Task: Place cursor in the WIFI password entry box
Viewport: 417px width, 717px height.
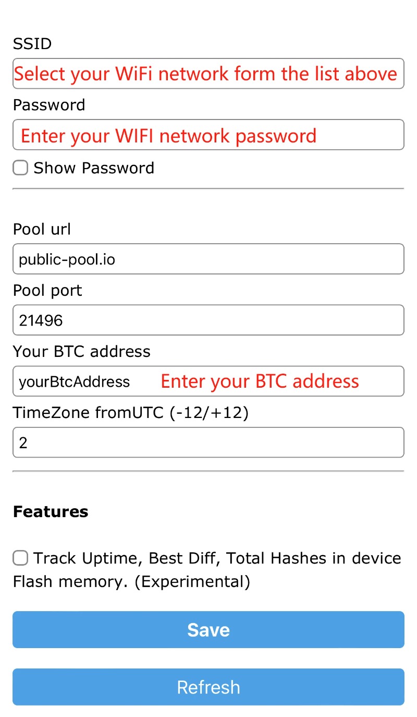Action: coord(208,135)
